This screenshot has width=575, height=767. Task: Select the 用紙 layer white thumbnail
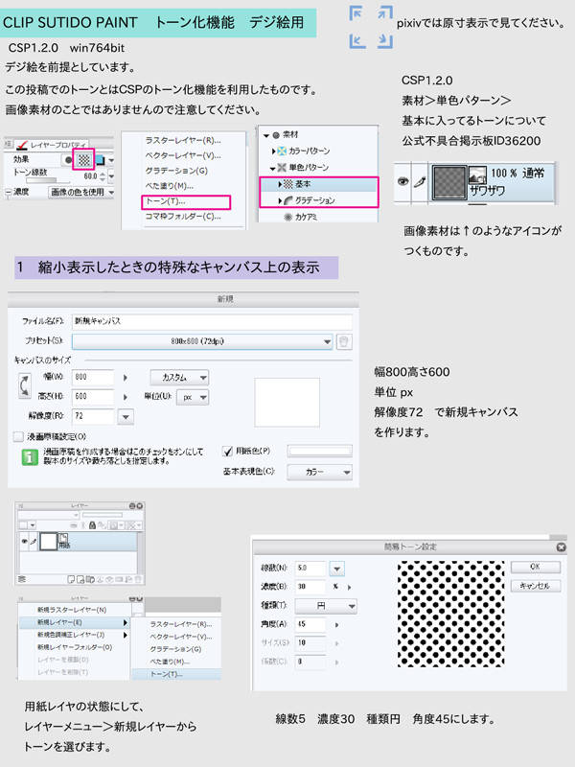tap(48, 542)
